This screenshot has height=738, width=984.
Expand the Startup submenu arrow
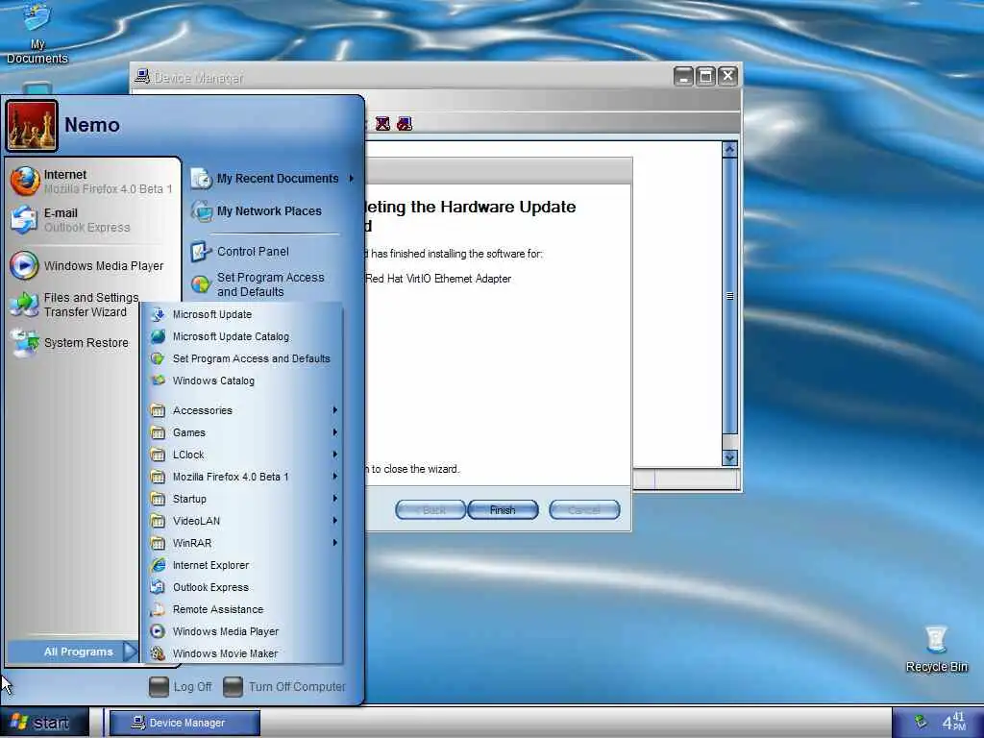(335, 499)
